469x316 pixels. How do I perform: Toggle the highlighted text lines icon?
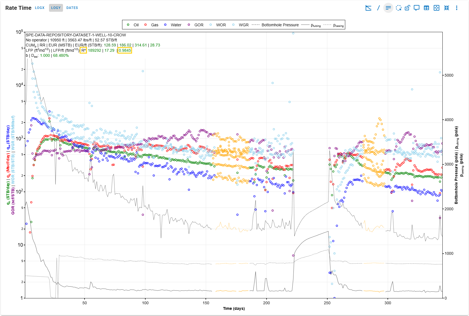click(388, 8)
